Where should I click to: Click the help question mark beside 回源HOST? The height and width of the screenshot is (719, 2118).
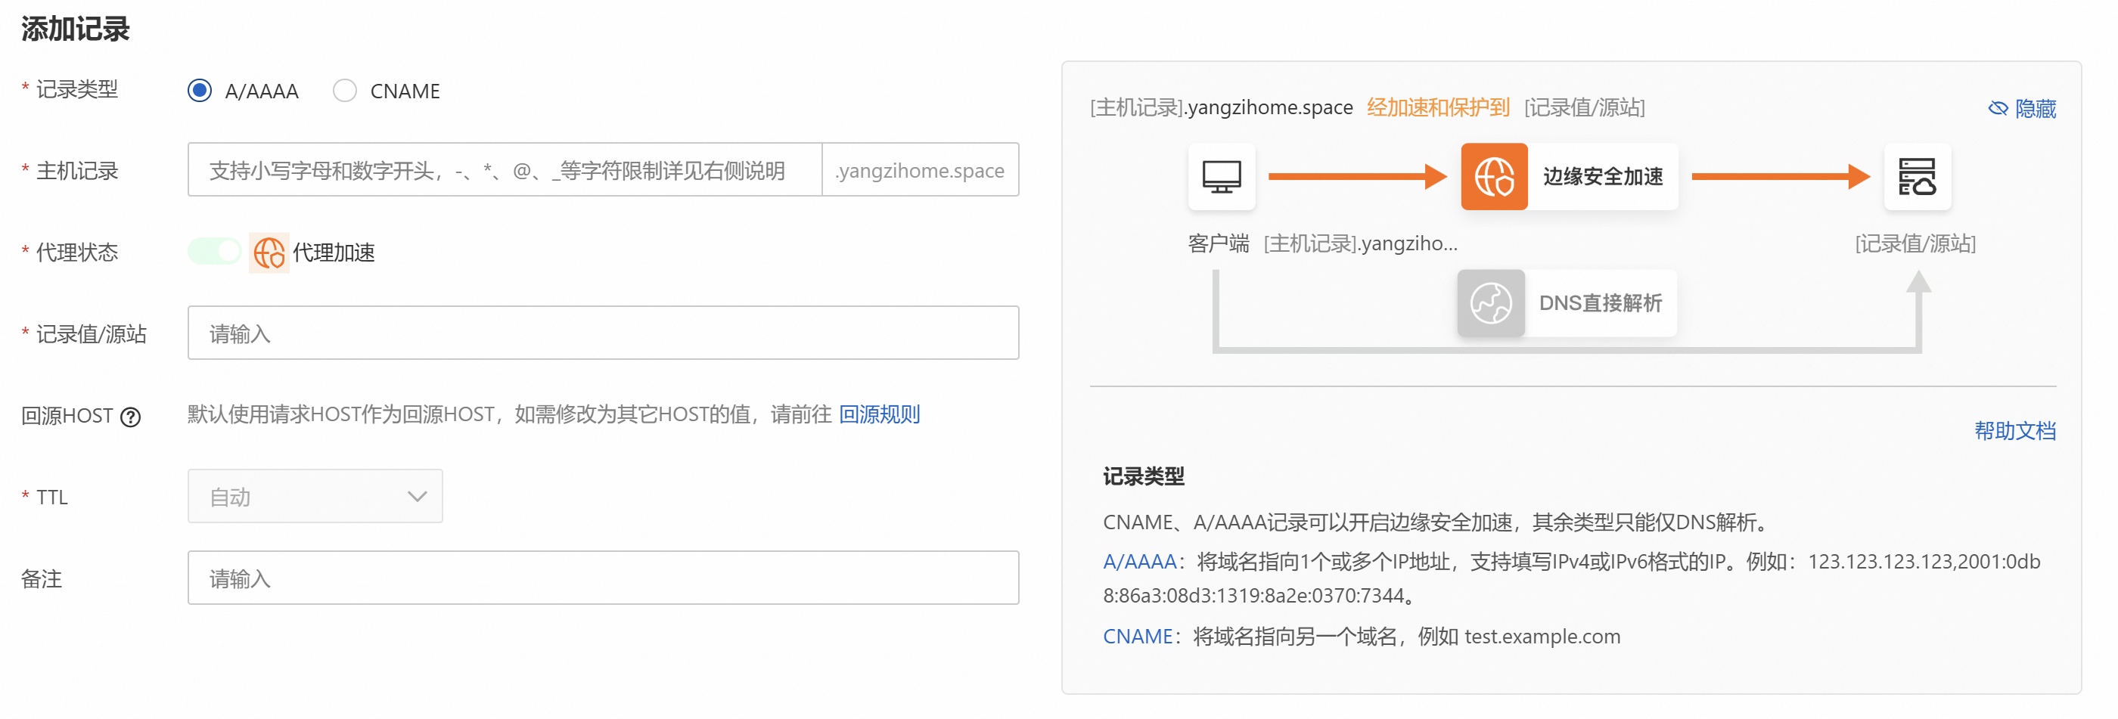point(131,417)
